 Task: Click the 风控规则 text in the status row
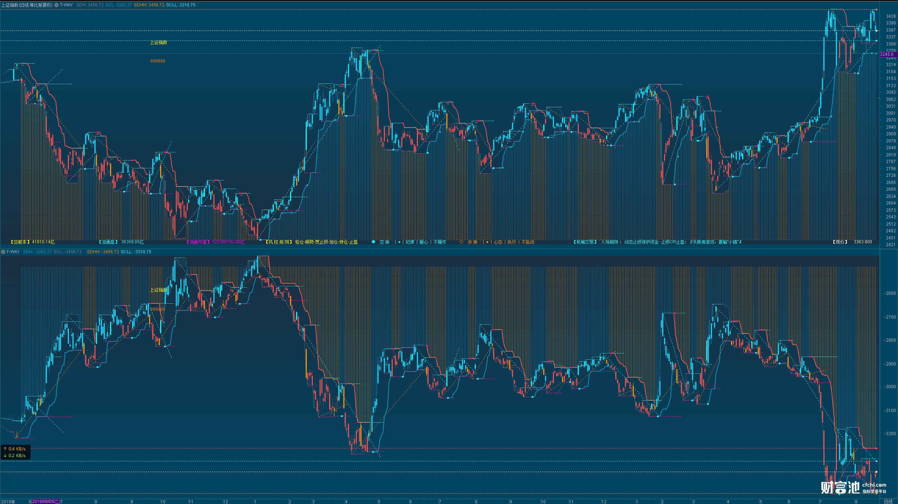(x=279, y=242)
